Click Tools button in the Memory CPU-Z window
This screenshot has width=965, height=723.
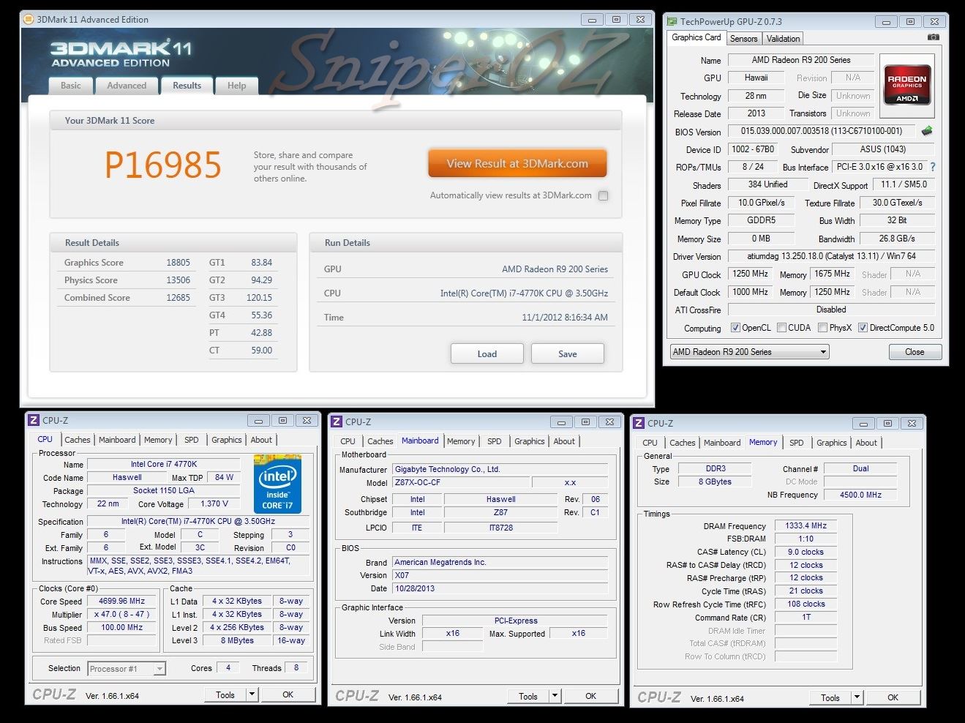pyautogui.click(x=830, y=697)
